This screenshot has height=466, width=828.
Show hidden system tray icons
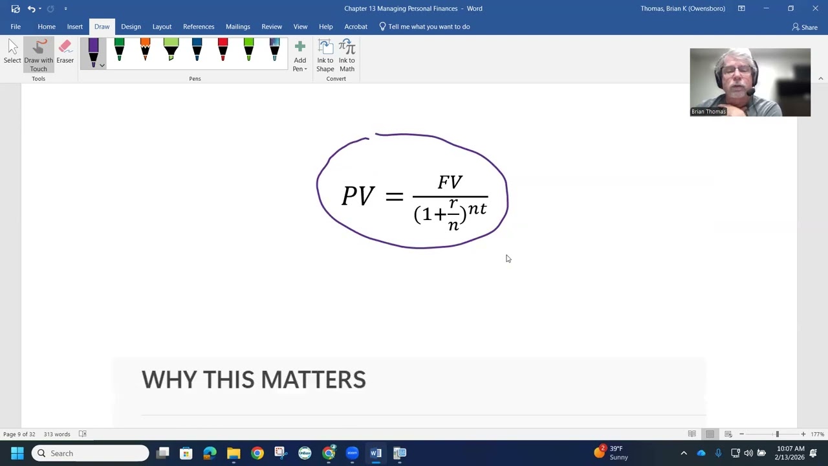click(684, 453)
